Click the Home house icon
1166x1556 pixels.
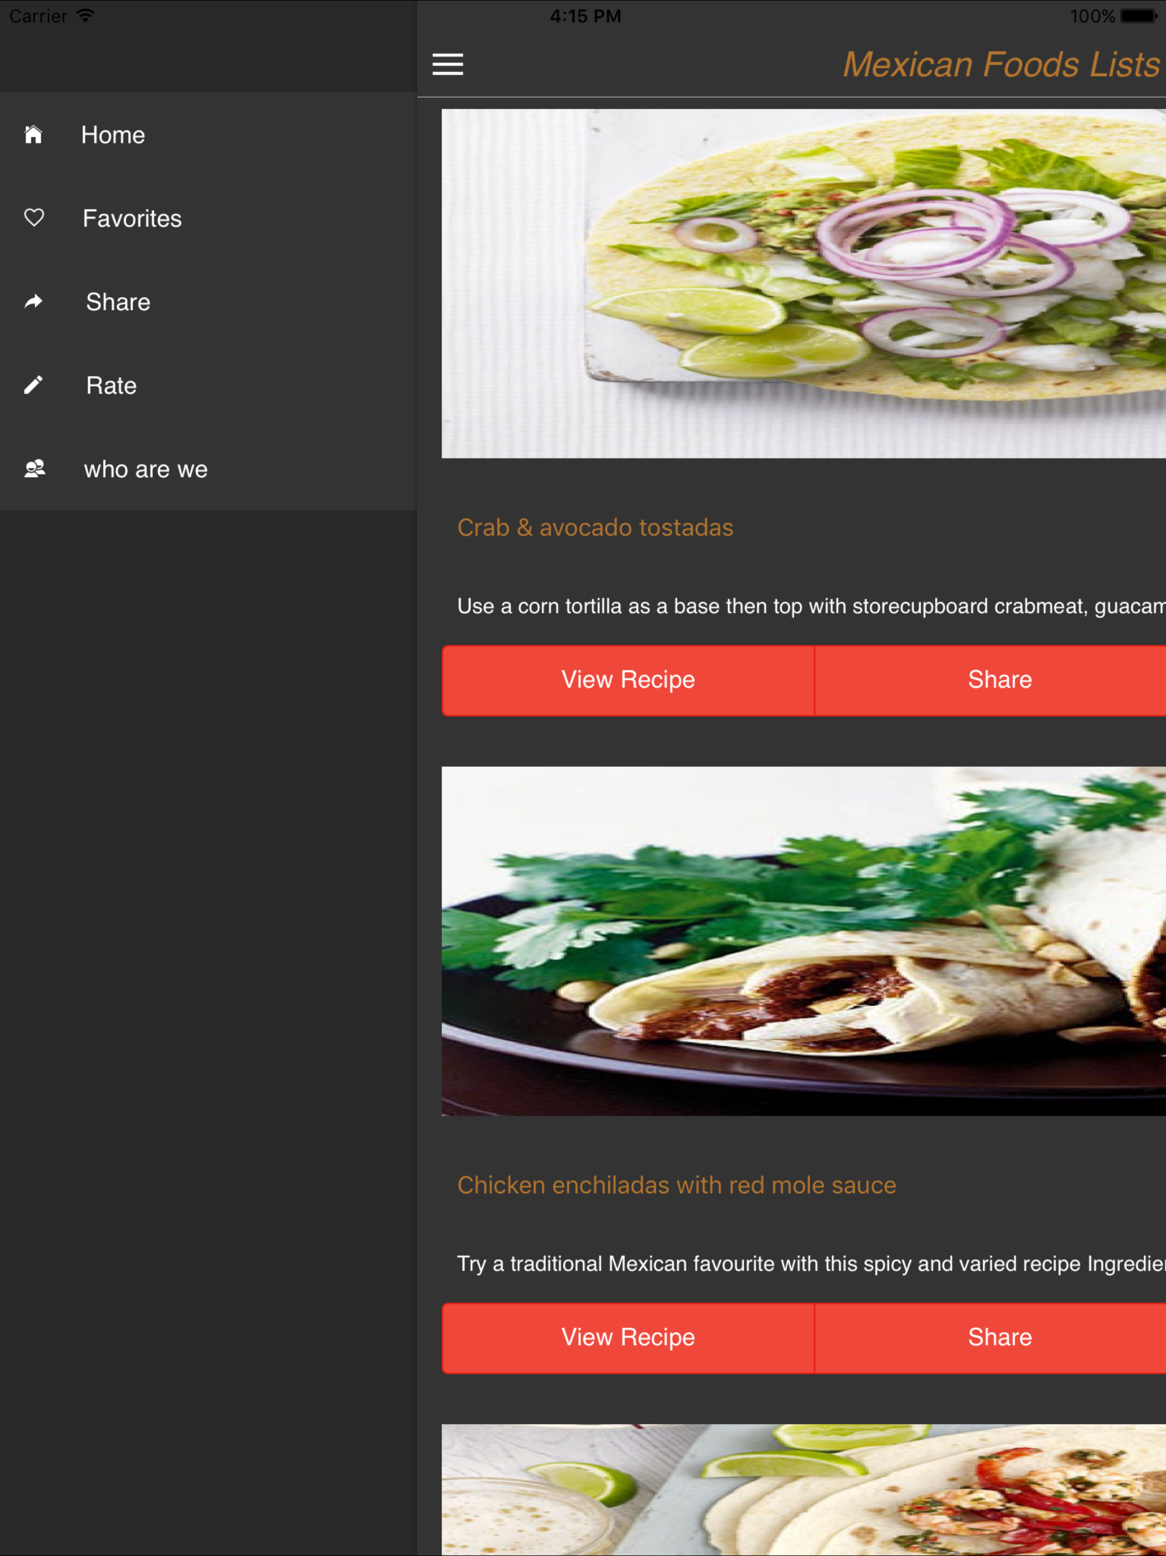pos(33,134)
